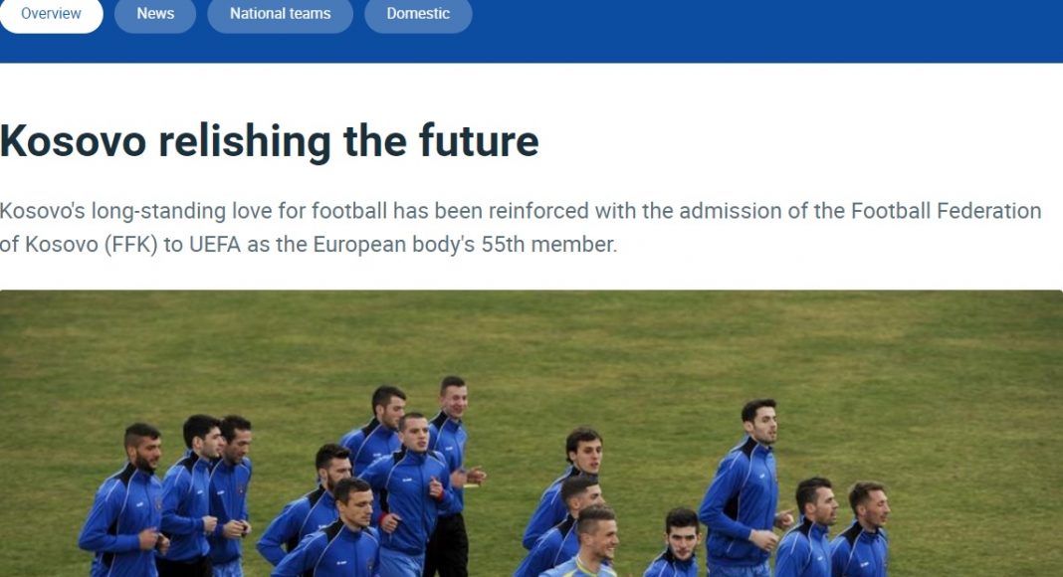Screen dimensions: 1063x577
Task: Switch to the News tab
Action: pos(155,14)
